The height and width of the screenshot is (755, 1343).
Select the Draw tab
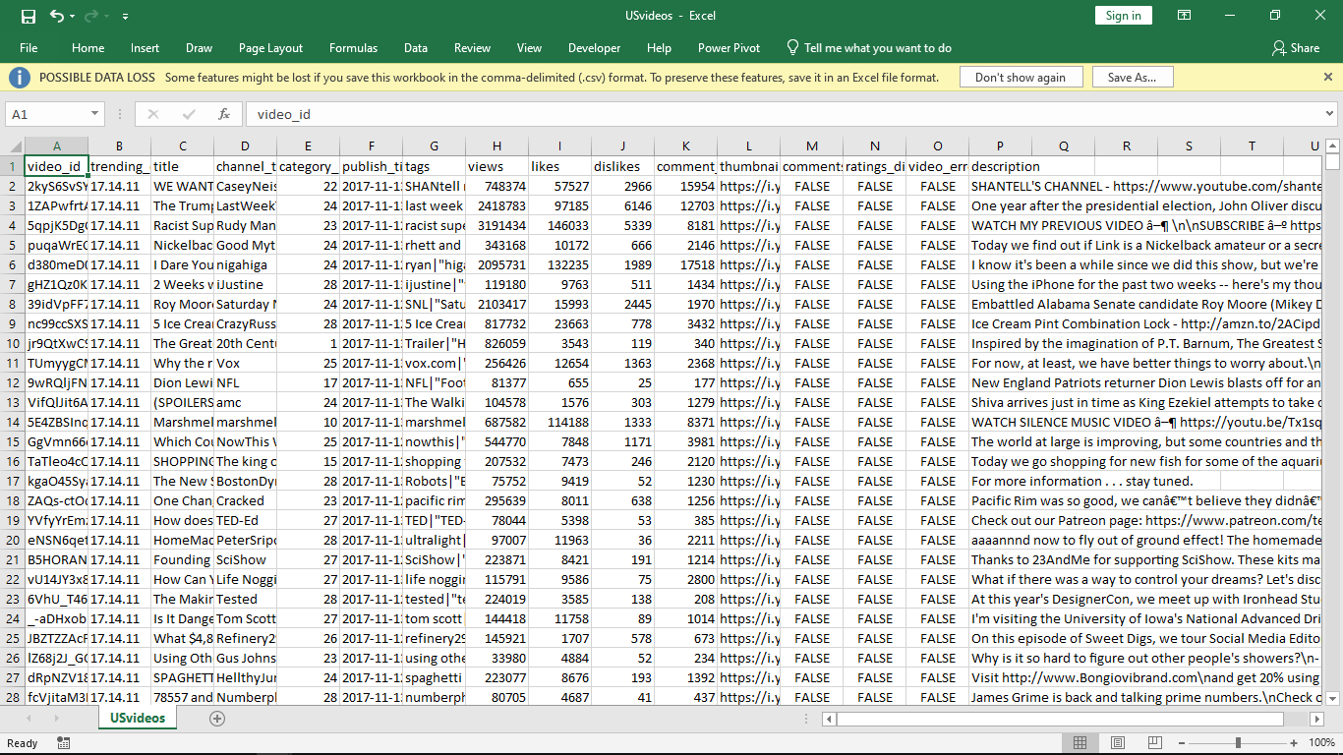(x=199, y=48)
